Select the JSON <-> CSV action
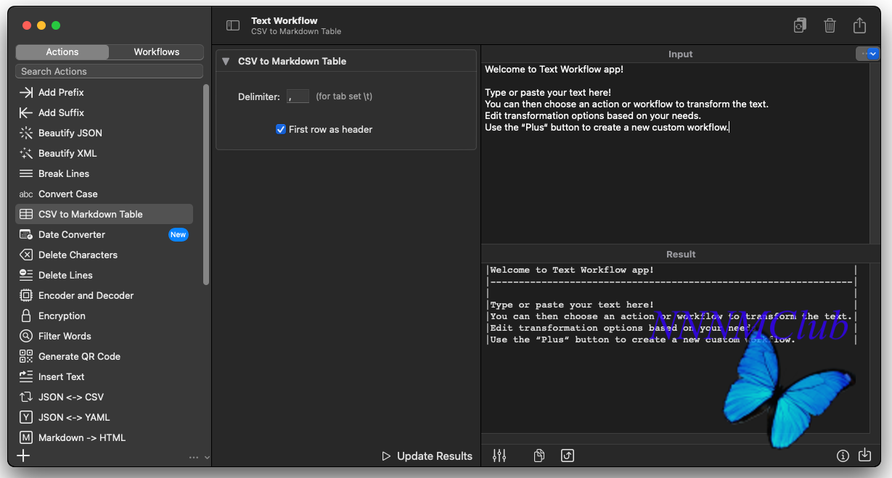 [105, 397]
